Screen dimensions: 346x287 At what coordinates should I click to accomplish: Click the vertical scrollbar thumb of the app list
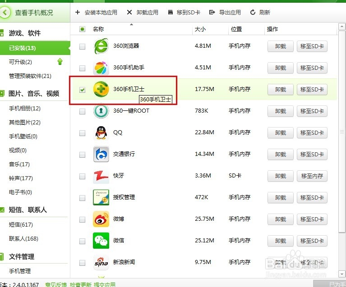click(x=342, y=132)
